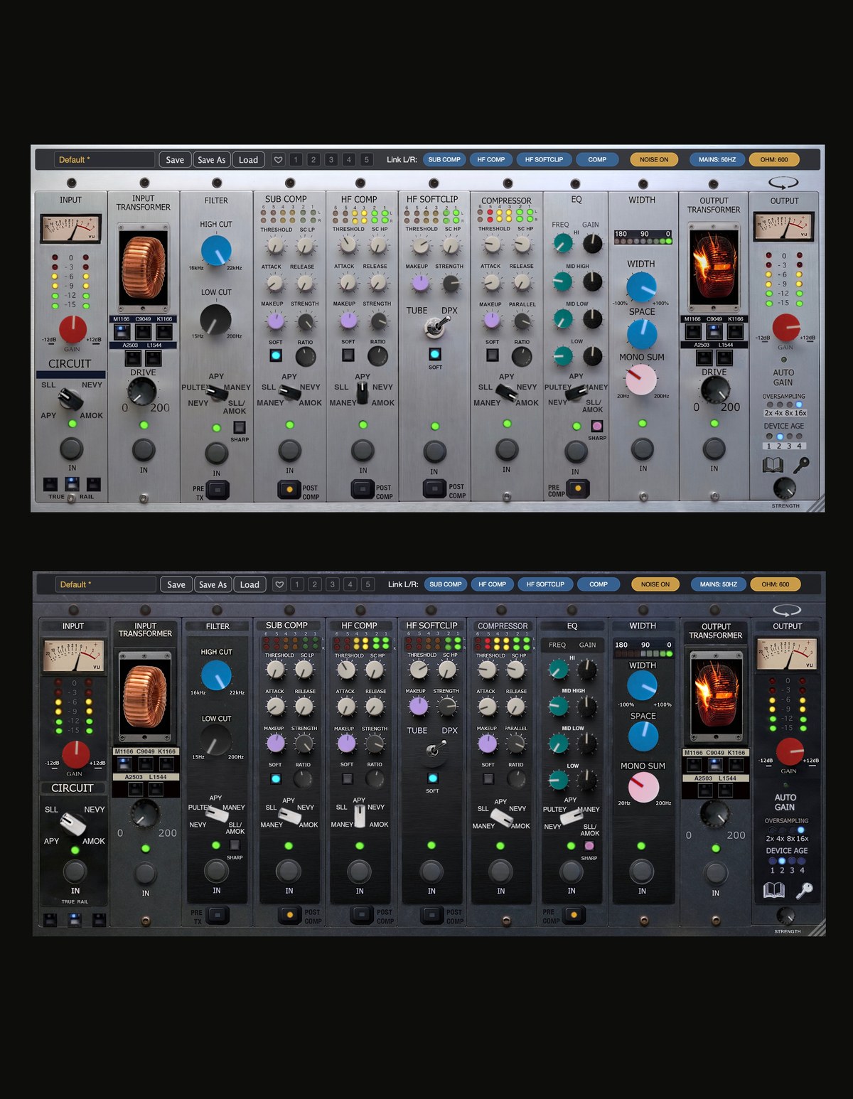Favorite the preset with the silver plugin's heart icon
The width and height of the screenshot is (853, 1099).
(x=279, y=160)
